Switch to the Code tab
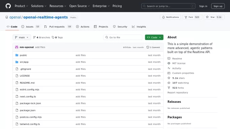Image resolution: width=230 pixels, height=129 pixels. tap(12, 27)
